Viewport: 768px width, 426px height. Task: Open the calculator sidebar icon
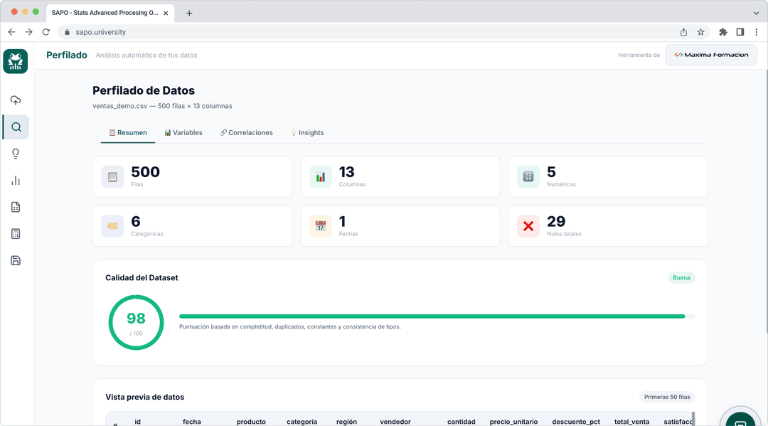(16, 233)
